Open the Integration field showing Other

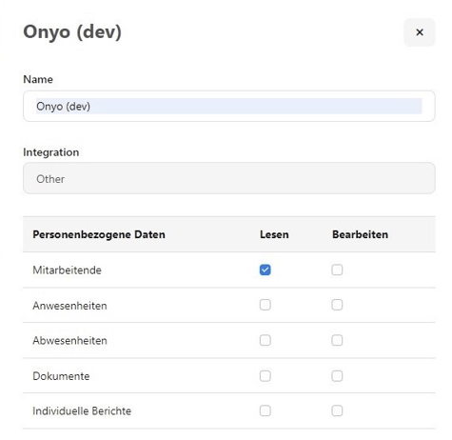coord(229,178)
